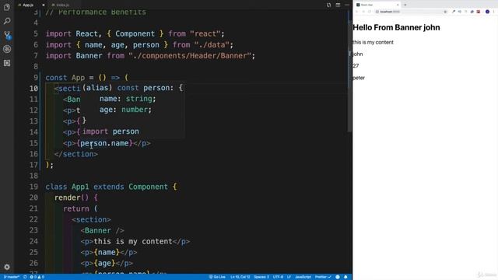Viewport: 498px width, 280px height.
Task: Click the feedback smiley in status bar
Action: tap(338, 277)
